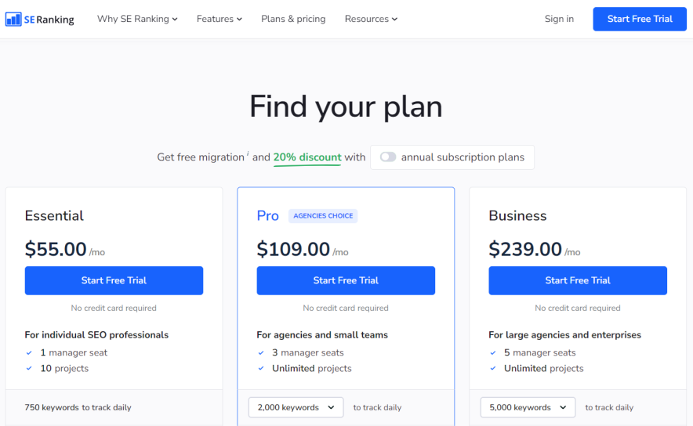Start Free Trial for Pro plan
The height and width of the screenshot is (426, 693).
click(x=346, y=280)
